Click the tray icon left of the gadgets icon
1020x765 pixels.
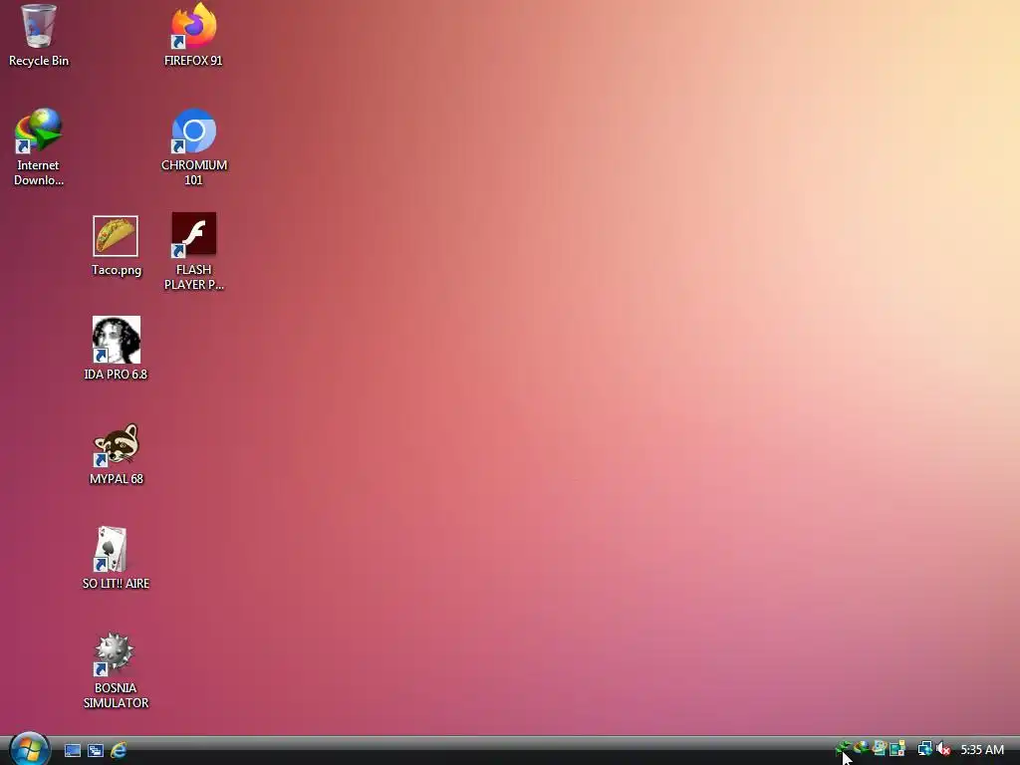pyautogui.click(x=880, y=749)
